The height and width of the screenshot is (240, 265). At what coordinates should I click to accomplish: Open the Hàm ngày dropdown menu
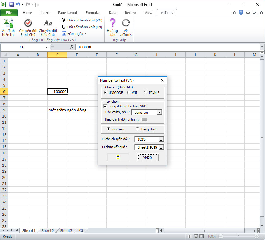click(x=74, y=34)
